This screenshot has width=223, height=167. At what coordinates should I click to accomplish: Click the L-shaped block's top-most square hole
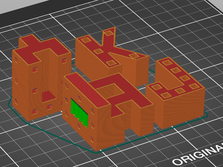pos(166,62)
